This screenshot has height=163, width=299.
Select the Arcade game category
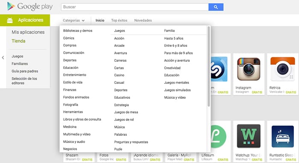pos(119,46)
